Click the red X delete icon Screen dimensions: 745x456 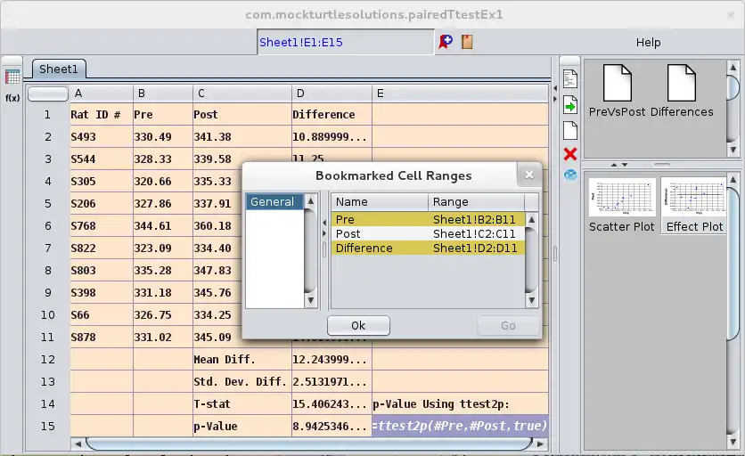click(x=570, y=154)
